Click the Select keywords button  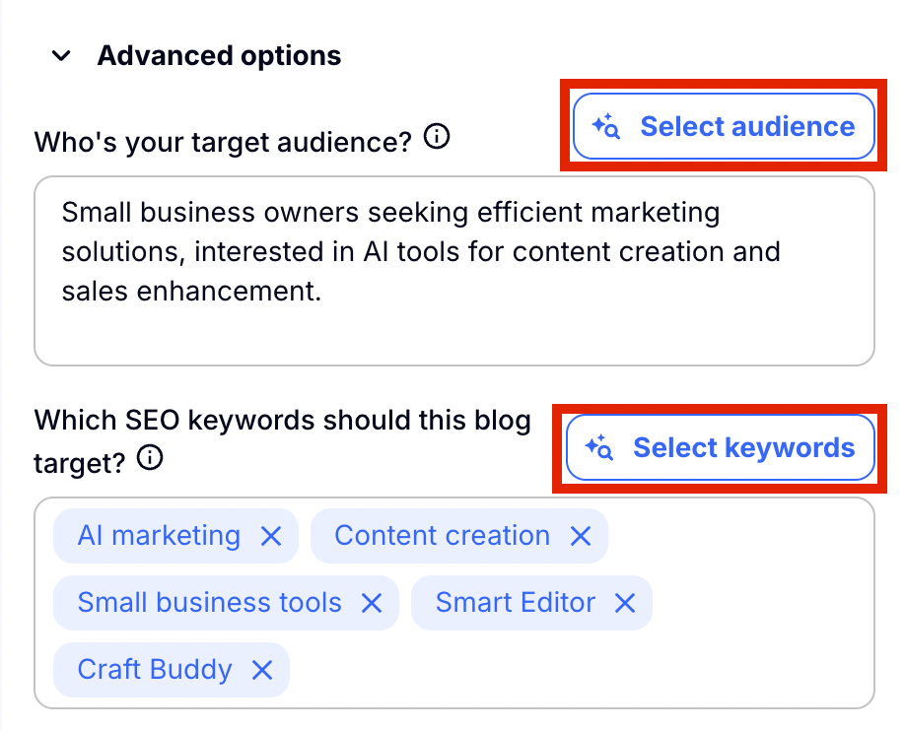coord(720,448)
